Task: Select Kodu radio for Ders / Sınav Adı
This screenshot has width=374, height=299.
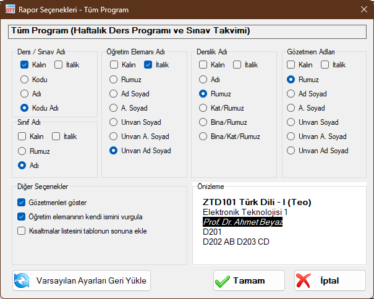Action: coord(24,79)
